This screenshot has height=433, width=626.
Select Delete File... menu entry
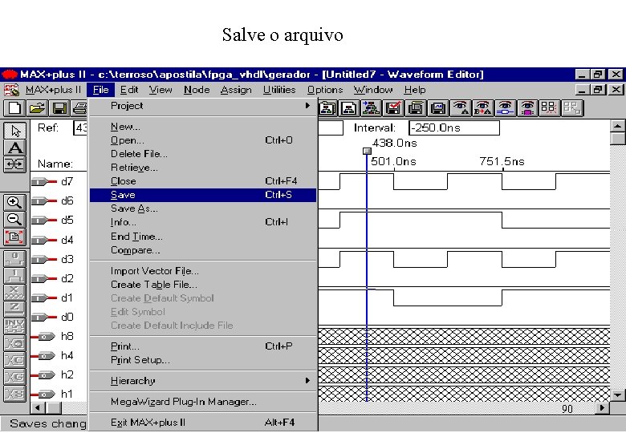point(203,154)
